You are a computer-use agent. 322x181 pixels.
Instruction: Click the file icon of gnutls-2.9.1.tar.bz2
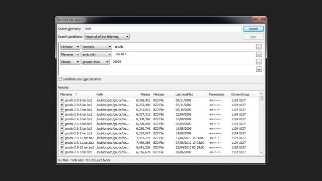(x=62, y=152)
